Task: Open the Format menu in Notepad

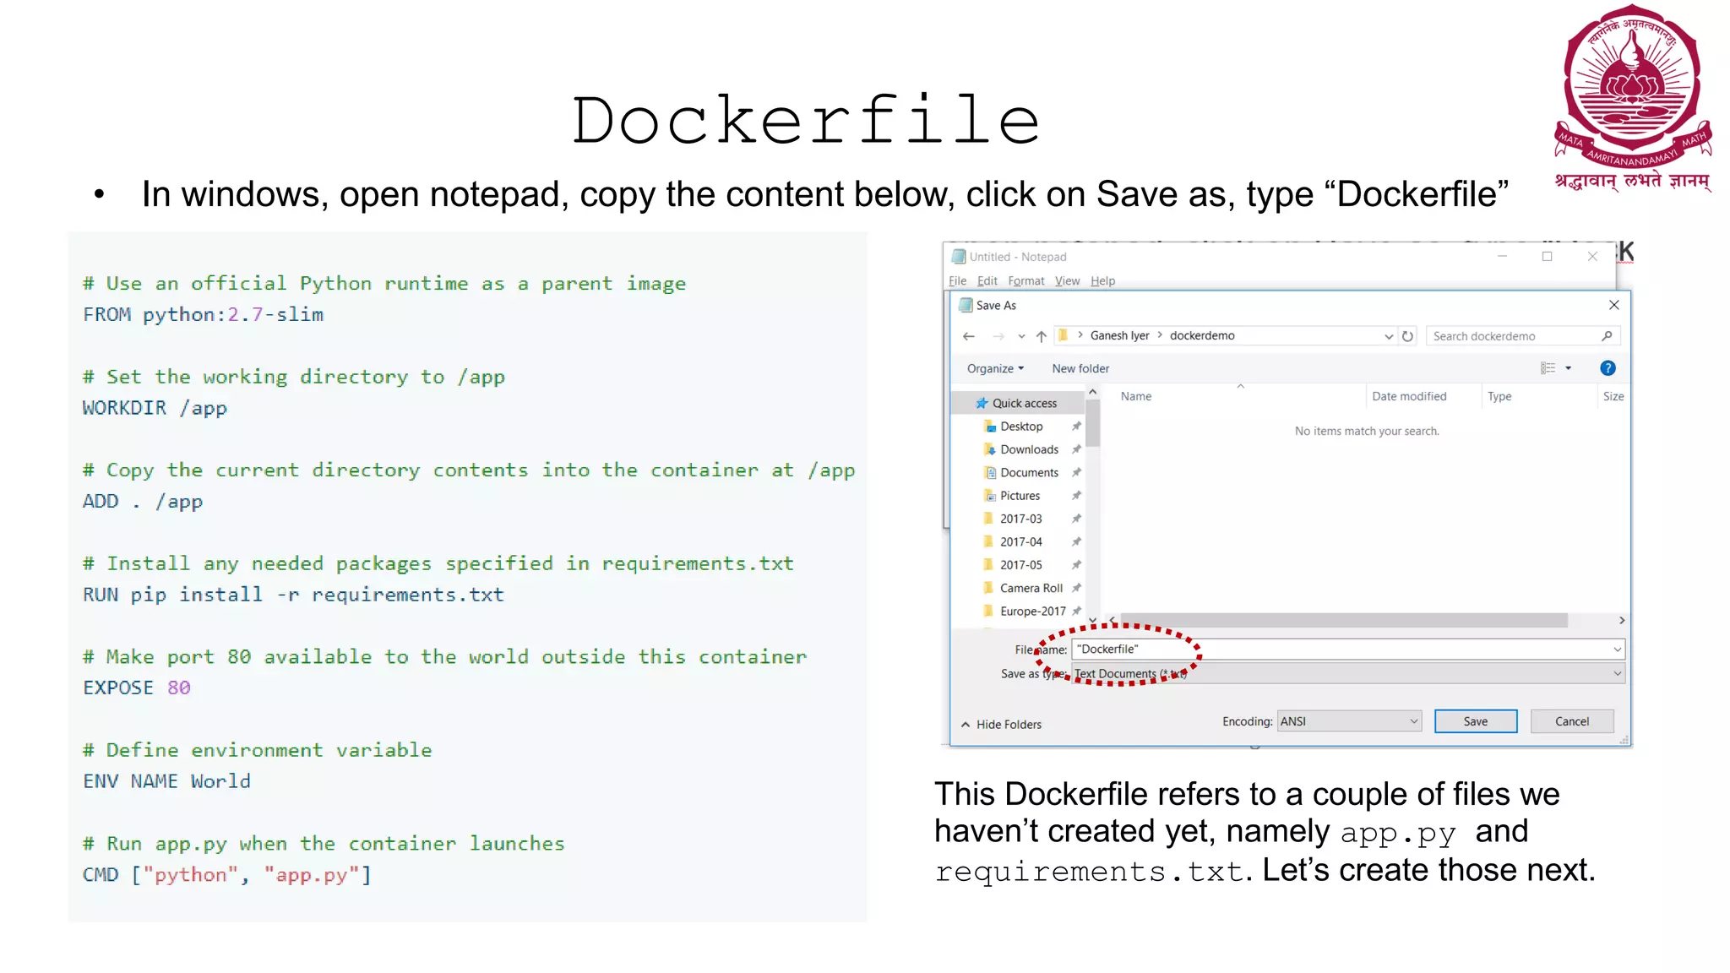Action: tap(1025, 281)
